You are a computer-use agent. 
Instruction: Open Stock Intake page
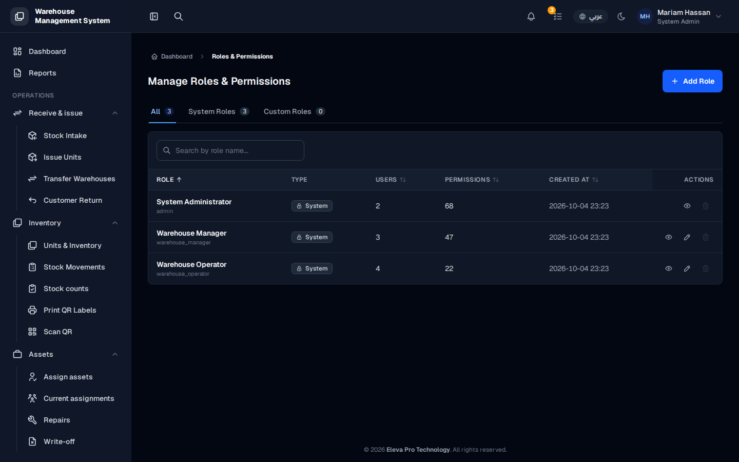click(x=73, y=136)
